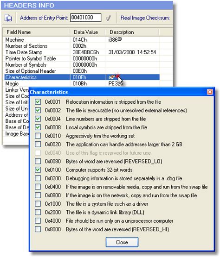Uncheck the 0x0002 executable file flag

click(38, 110)
